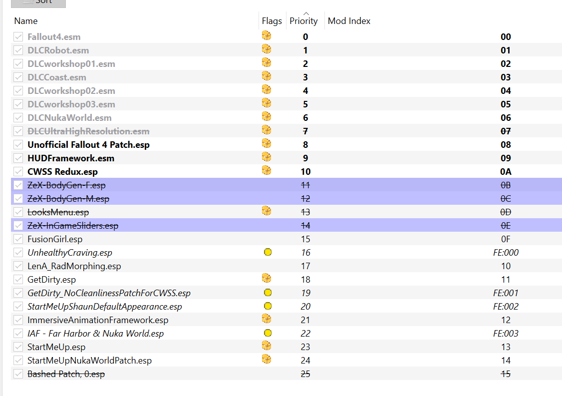
Task: Click the archive flag icon for GetDirty.esp
Action: pyautogui.click(x=267, y=278)
